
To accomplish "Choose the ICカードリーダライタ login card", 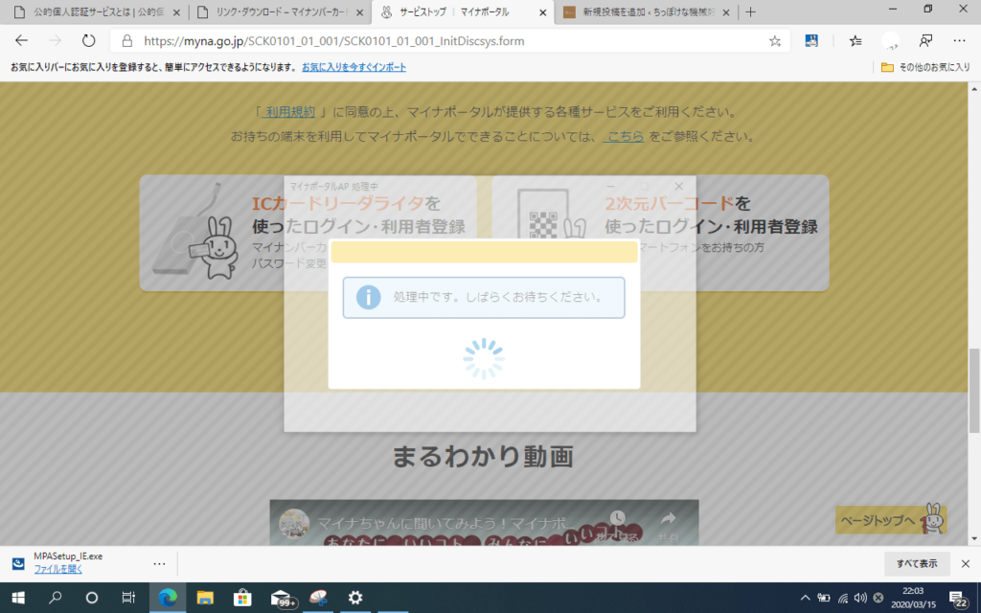I will (x=308, y=233).
